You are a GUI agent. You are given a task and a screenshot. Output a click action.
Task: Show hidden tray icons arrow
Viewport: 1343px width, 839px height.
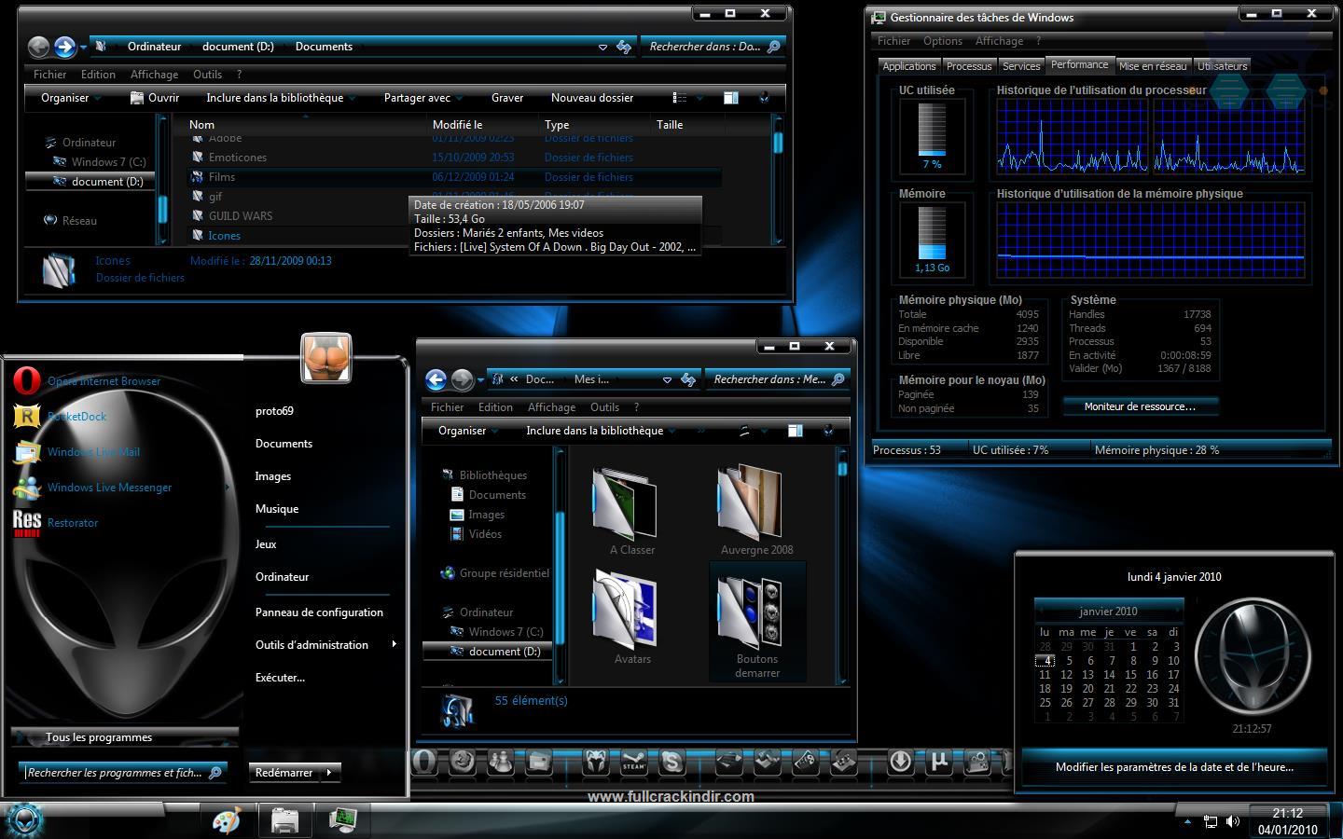pyautogui.click(x=1187, y=821)
